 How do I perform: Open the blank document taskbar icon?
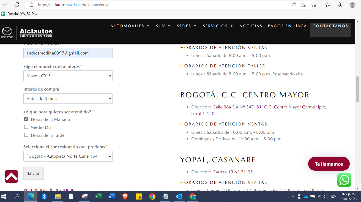[71, 196]
